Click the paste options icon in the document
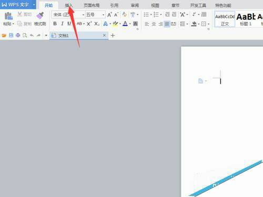 tap(200, 81)
